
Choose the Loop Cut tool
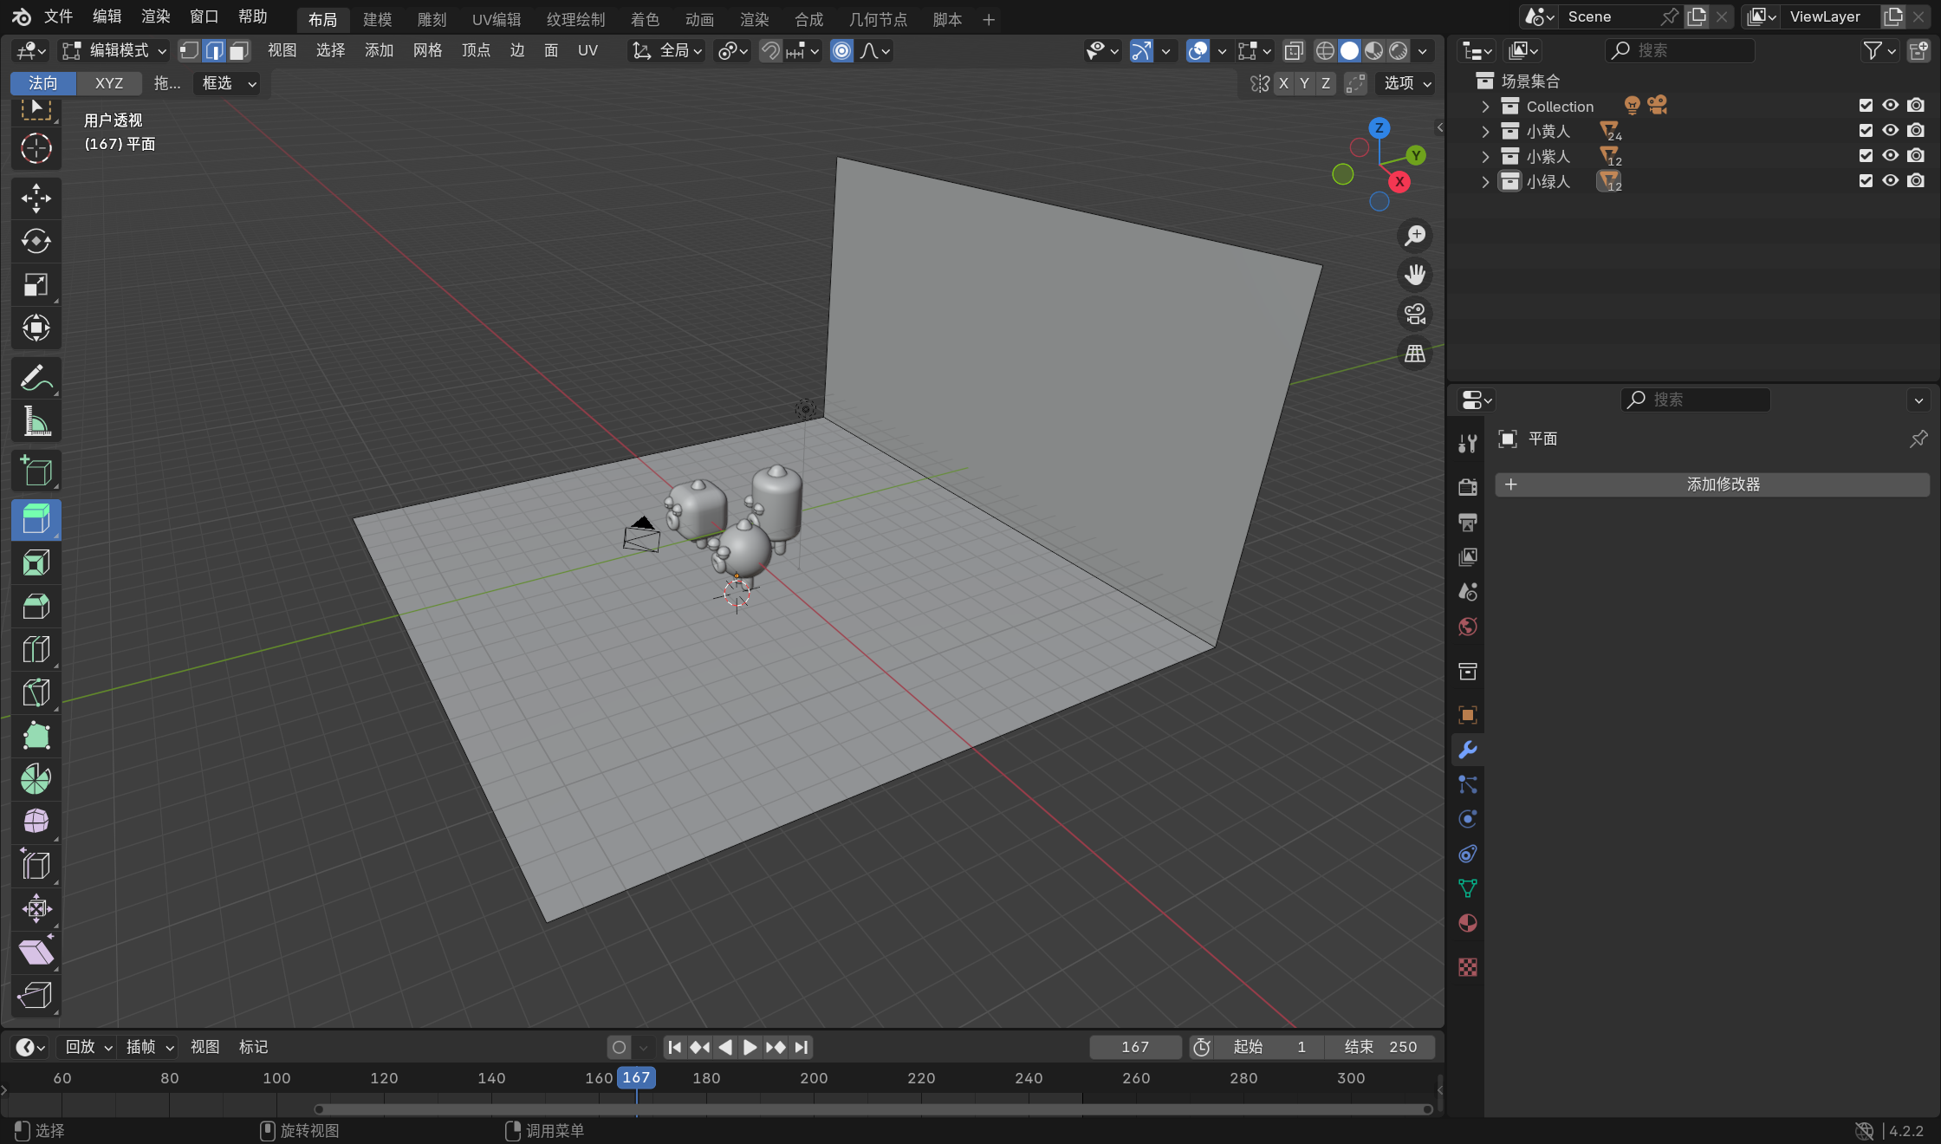tap(36, 649)
